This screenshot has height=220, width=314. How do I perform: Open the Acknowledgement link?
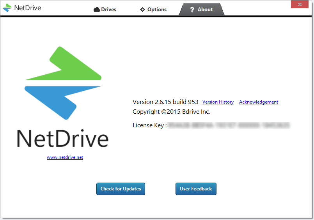click(259, 102)
